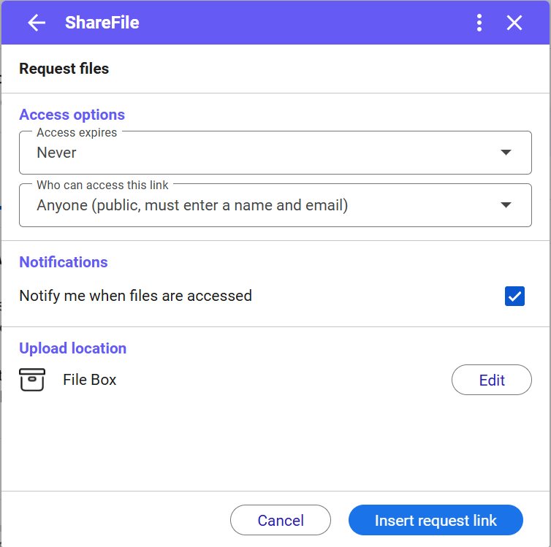The width and height of the screenshot is (551, 547).
Task: Expand the Who can access dropdown arrow
Action: tap(506, 205)
